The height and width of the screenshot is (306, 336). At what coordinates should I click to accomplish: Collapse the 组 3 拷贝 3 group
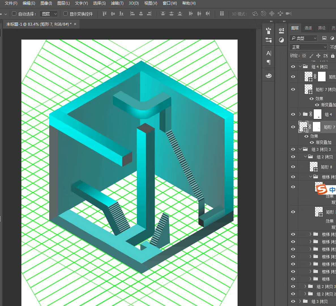click(300, 149)
